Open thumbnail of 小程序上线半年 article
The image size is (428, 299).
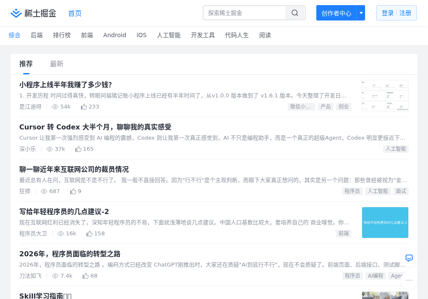[385, 96]
